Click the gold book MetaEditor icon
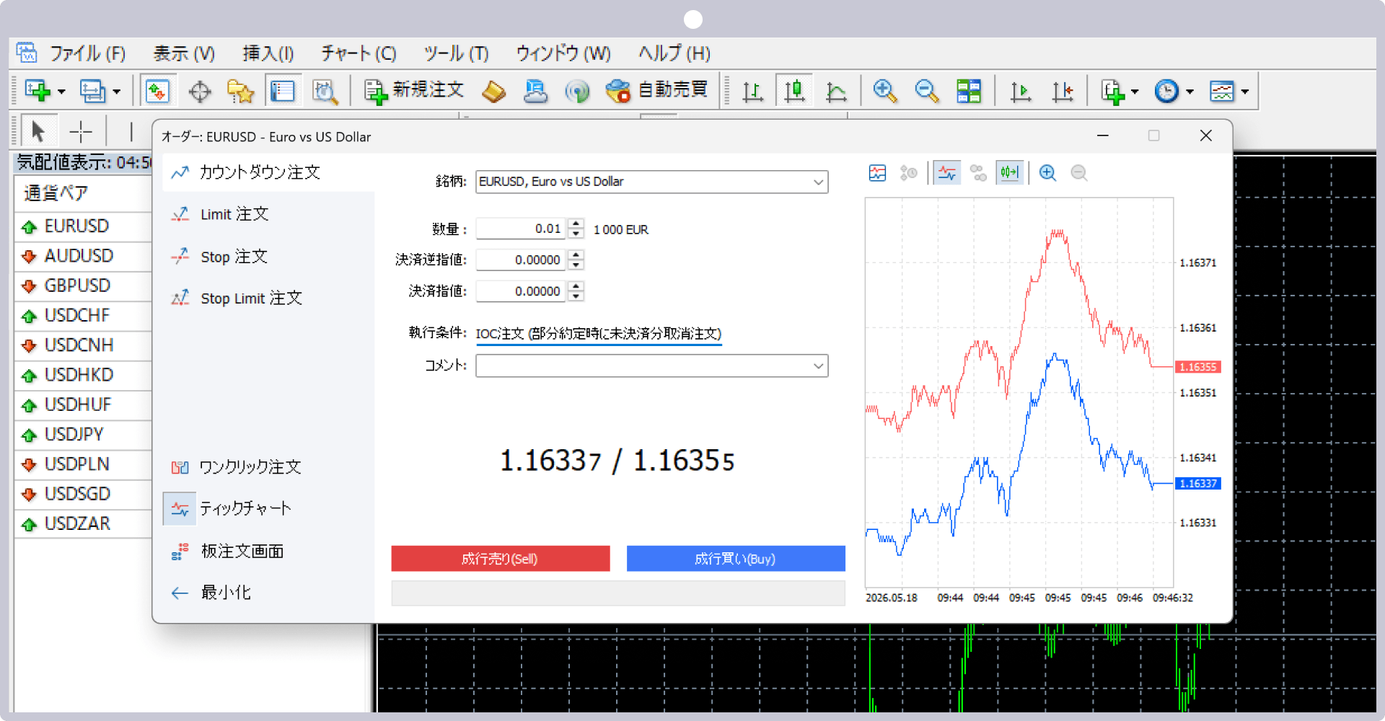The image size is (1385, 721). (494, 92)
